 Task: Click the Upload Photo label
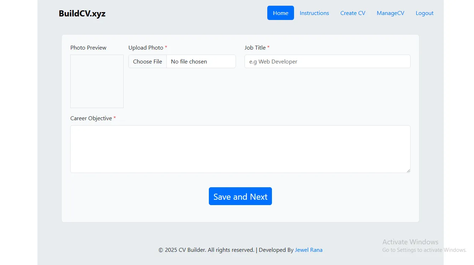tap(146, 48)
